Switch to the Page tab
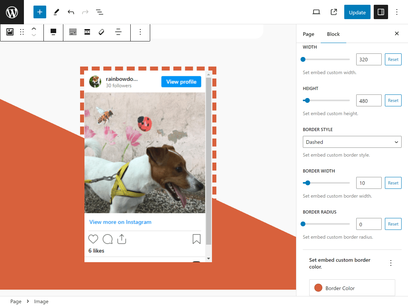Viewport: 408px width, 306px height. (x=308, y=34)
